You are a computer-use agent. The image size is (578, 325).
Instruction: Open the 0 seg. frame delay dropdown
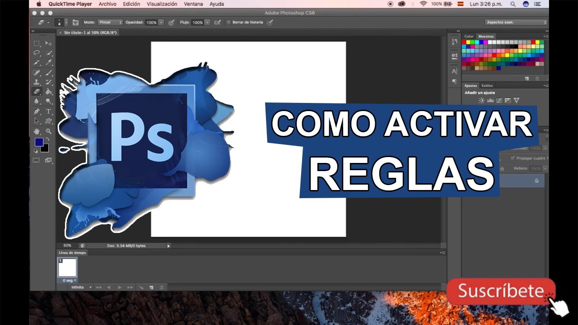(x=70, y=280)
